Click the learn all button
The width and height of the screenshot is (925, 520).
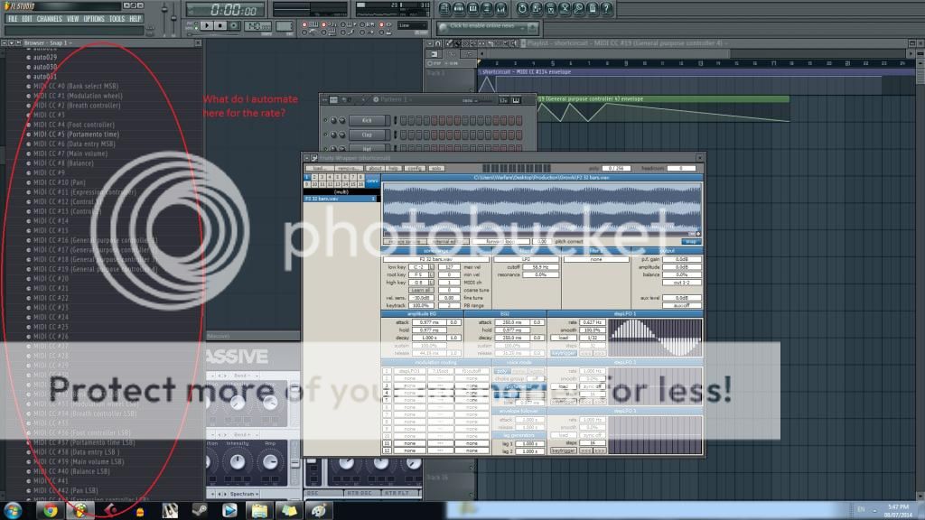pyautogui.click(x=420, y=290)
